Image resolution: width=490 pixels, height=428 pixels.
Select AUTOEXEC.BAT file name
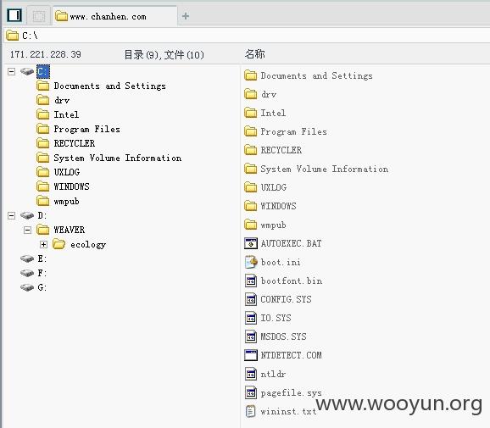[291, 243]
